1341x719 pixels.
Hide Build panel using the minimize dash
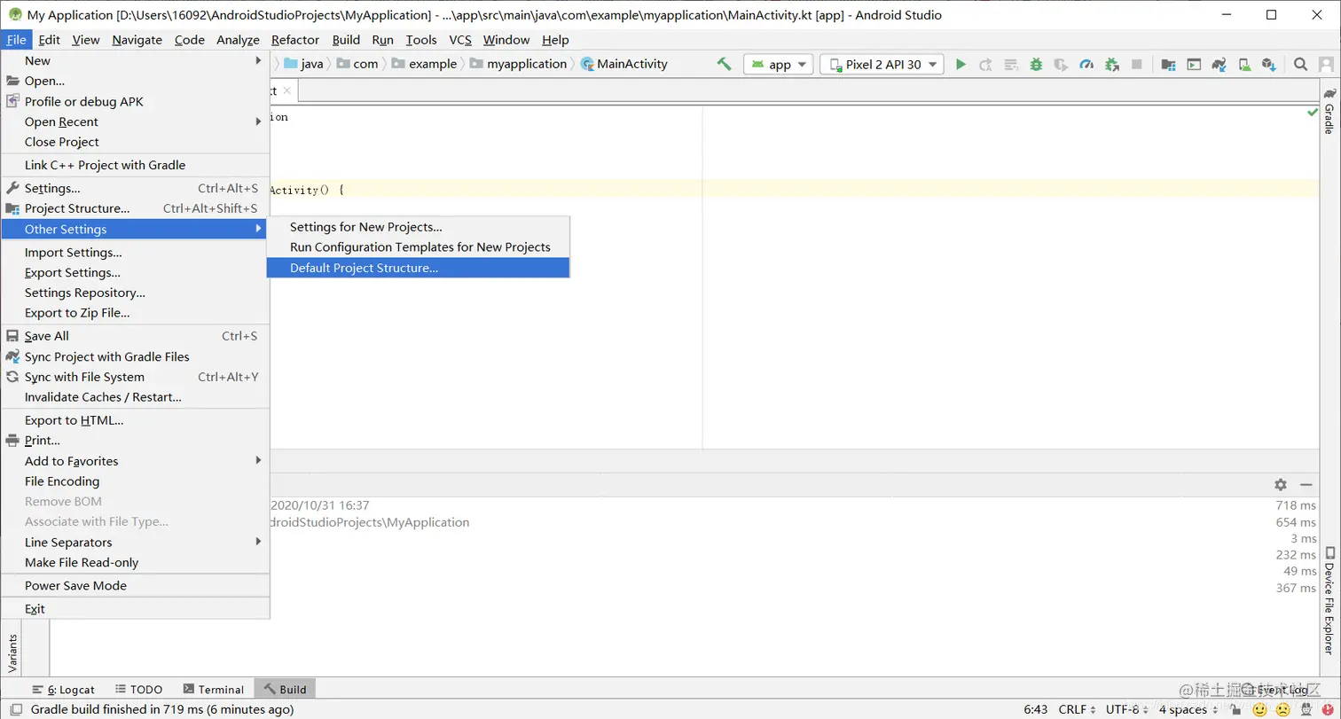tap(1306, 485)
